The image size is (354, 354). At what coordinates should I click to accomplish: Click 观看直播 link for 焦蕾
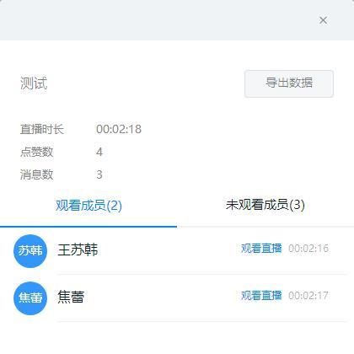tap(261, 296)
